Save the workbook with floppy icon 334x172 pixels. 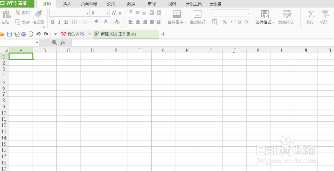click(x=9, y=34)
